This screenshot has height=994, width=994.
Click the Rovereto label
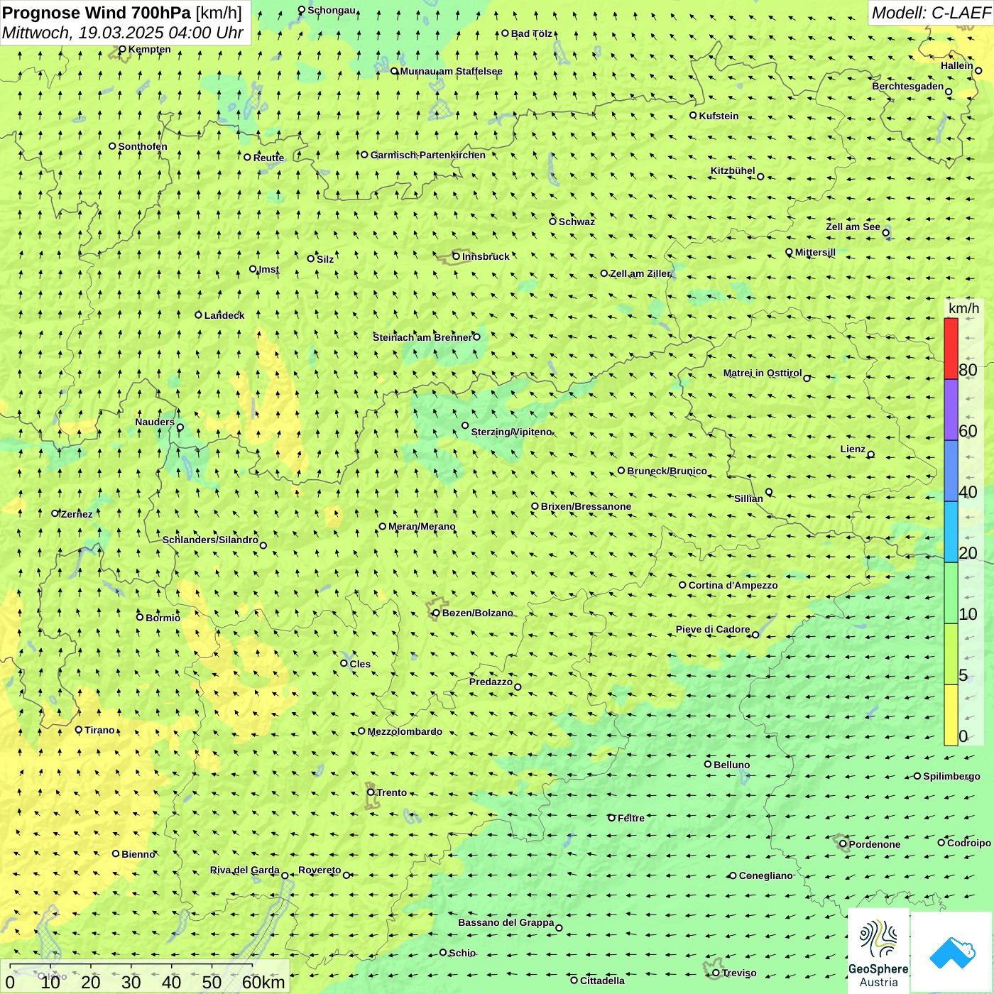pos(319,870)
